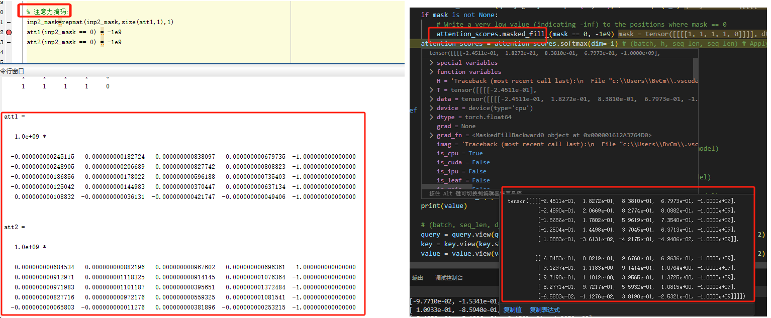This screenshot has height=318, width=771.
Task: Expand the device entry
Action: click(x=431, y=108)
